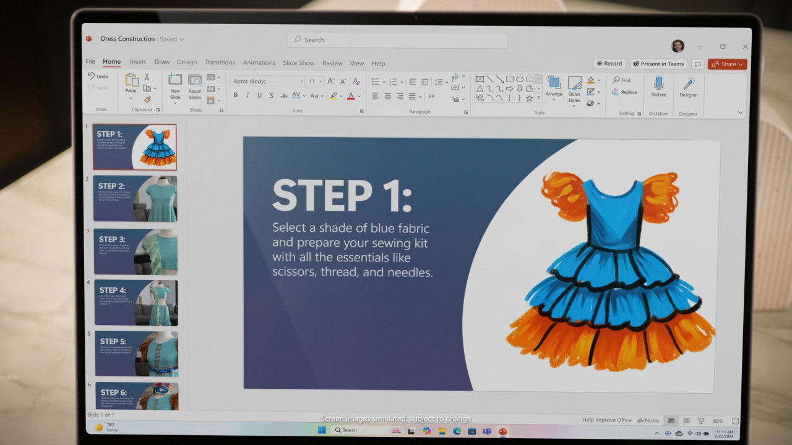Toggle Bold formatting
The image size is (792, 445).
tap(235, 96)
